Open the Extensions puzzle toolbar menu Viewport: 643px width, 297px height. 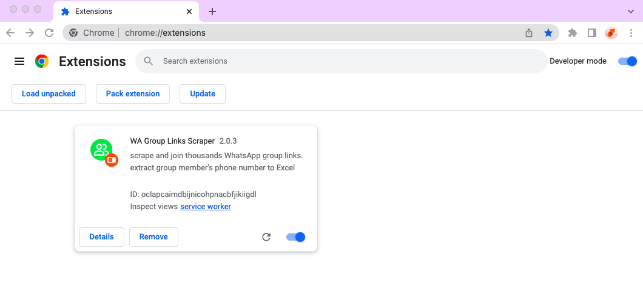(573, 33)
